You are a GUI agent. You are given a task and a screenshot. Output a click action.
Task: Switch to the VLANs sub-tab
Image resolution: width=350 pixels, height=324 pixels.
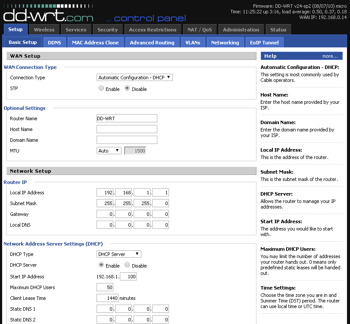point(193,42)
